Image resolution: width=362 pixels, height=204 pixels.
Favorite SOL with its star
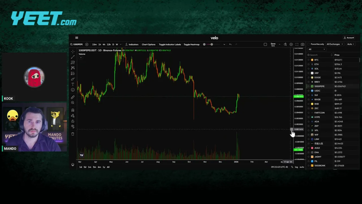coord(309,69)
